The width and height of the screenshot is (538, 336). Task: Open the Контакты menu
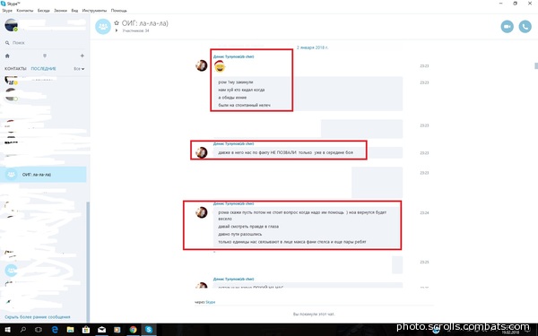[25, 11]
